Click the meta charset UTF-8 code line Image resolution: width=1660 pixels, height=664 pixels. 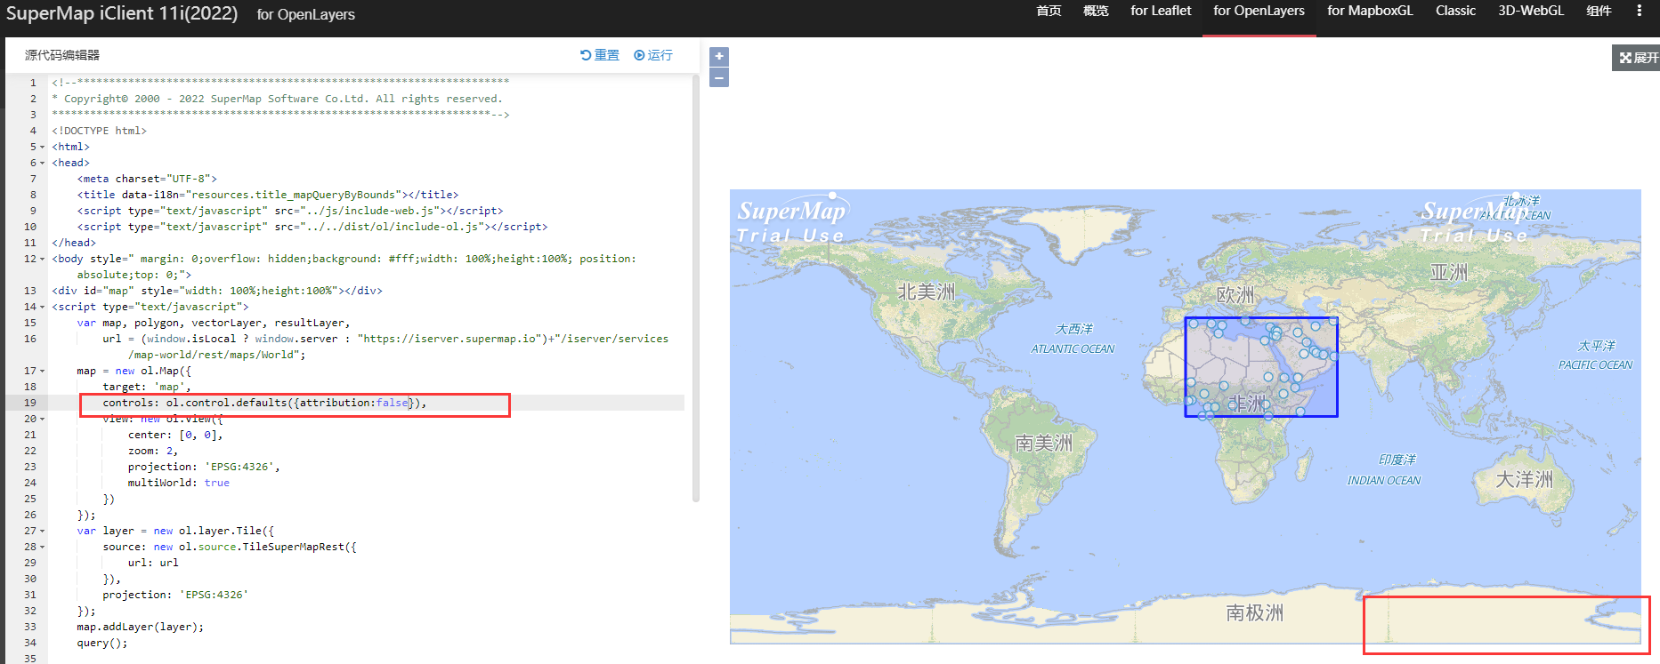147,180
